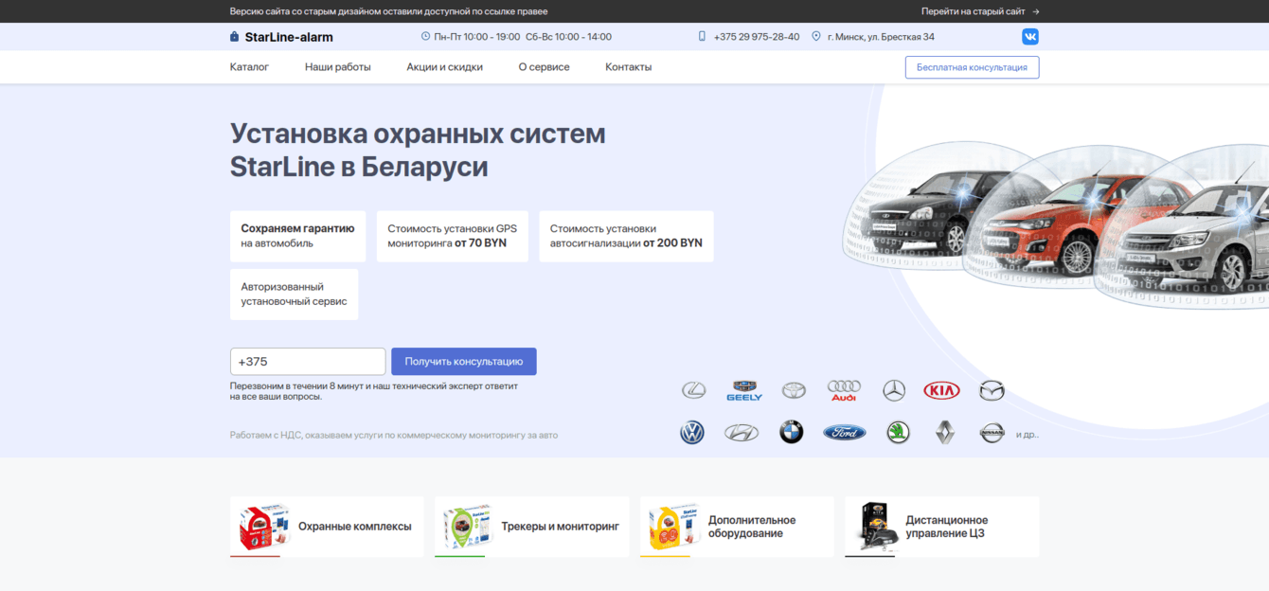Viewport: 1269px width, 591px height.
Task: Click the BMW brand logo
Action: (x=791, y=433)
